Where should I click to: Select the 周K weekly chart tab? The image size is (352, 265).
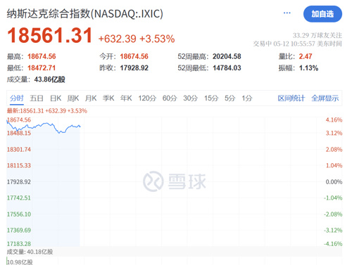73,98
